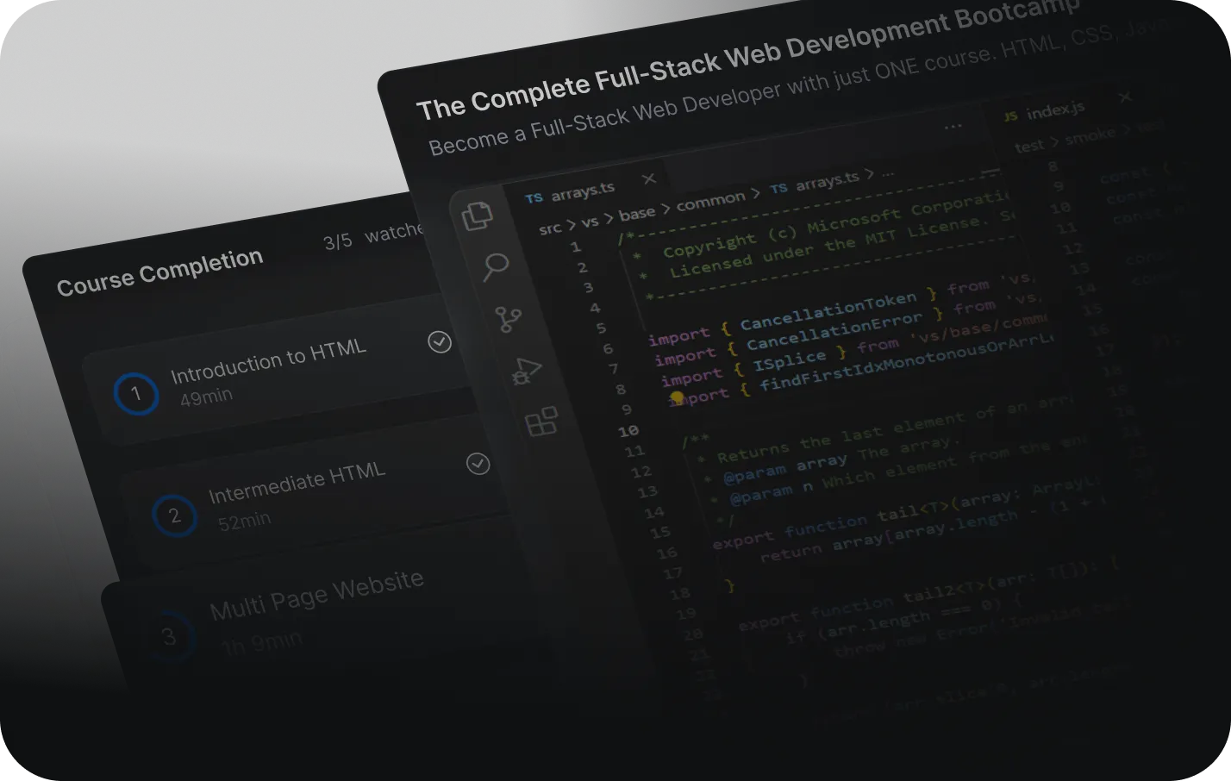Open the Run and Debug icon
The width and height of the screenshot is (1231, 781).
click(525, 372)
